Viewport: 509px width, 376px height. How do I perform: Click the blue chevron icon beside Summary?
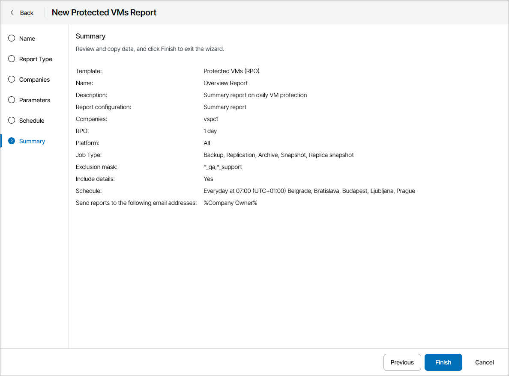[12, 141]
